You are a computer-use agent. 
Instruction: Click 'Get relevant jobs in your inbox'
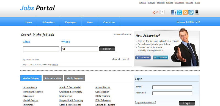[x=154, y=44]
